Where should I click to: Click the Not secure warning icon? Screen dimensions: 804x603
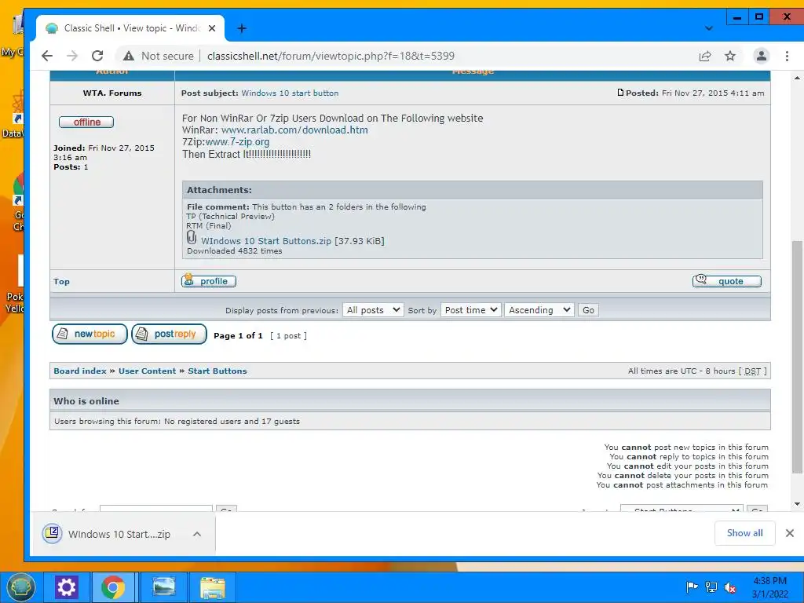click(129, 56)
